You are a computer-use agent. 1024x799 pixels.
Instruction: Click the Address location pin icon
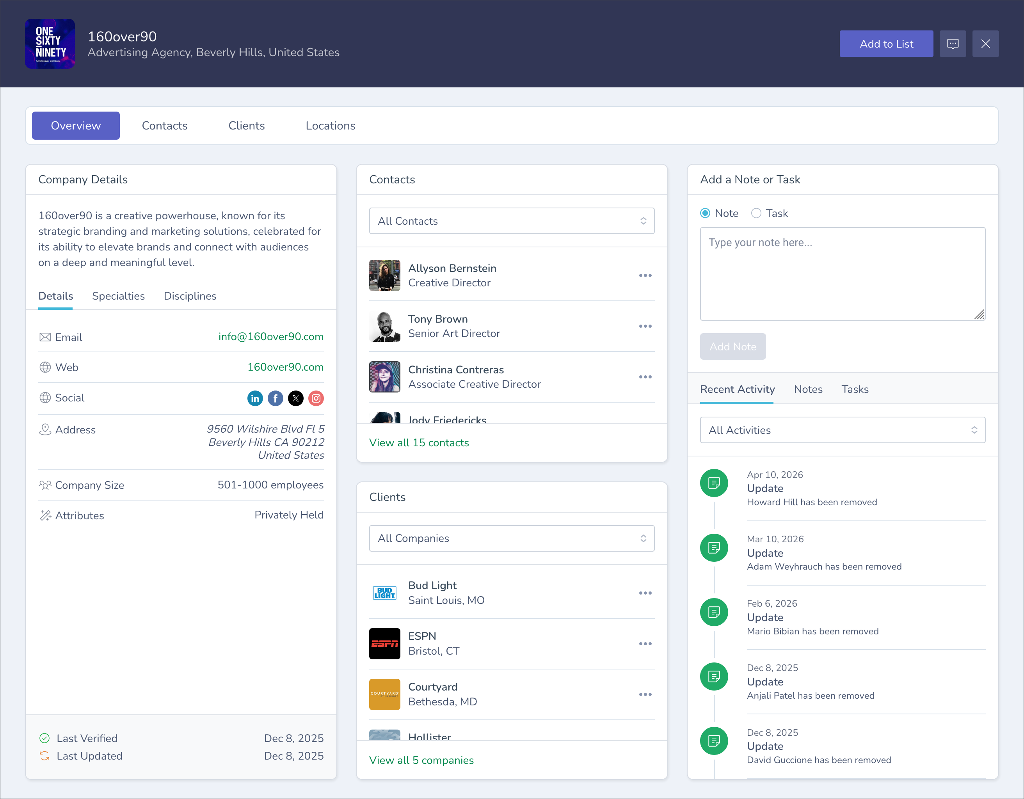coord(45,429)
